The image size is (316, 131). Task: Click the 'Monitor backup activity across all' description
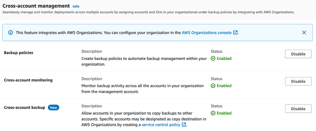point(143,89)
